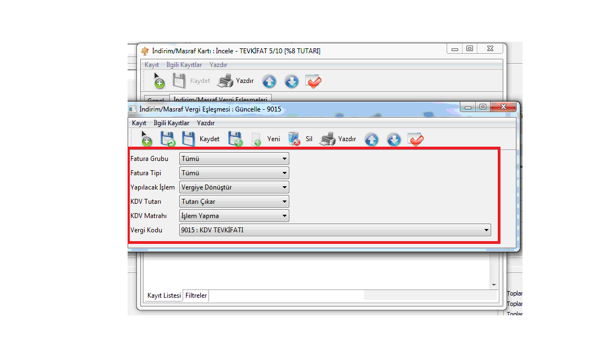Click the printer icon in İndirim/Masraf Kartı window
The width and height of the screenshot is (605, 351).
pyautogui.click(x=225, y=81)
